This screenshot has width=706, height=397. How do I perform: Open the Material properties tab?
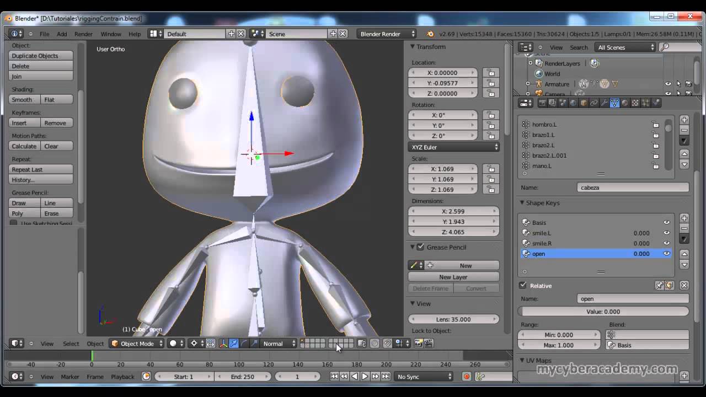(625, 103)
